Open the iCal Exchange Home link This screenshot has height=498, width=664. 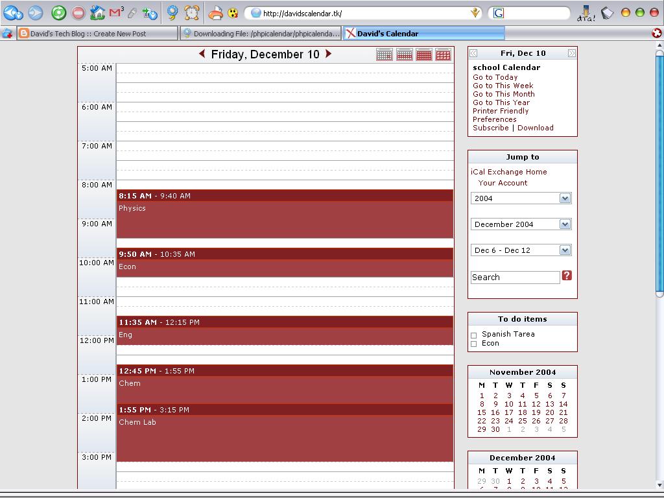508,171
